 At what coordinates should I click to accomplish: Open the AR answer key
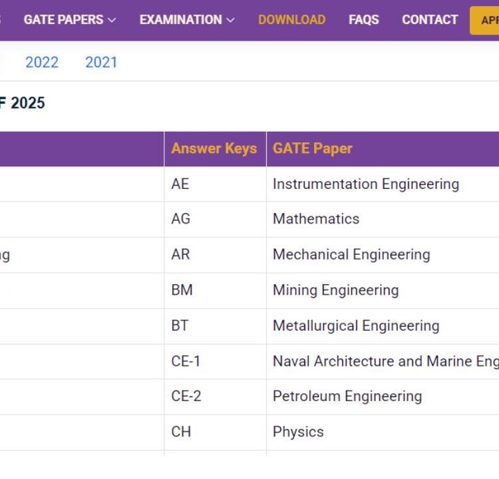[x=180, y=254]
